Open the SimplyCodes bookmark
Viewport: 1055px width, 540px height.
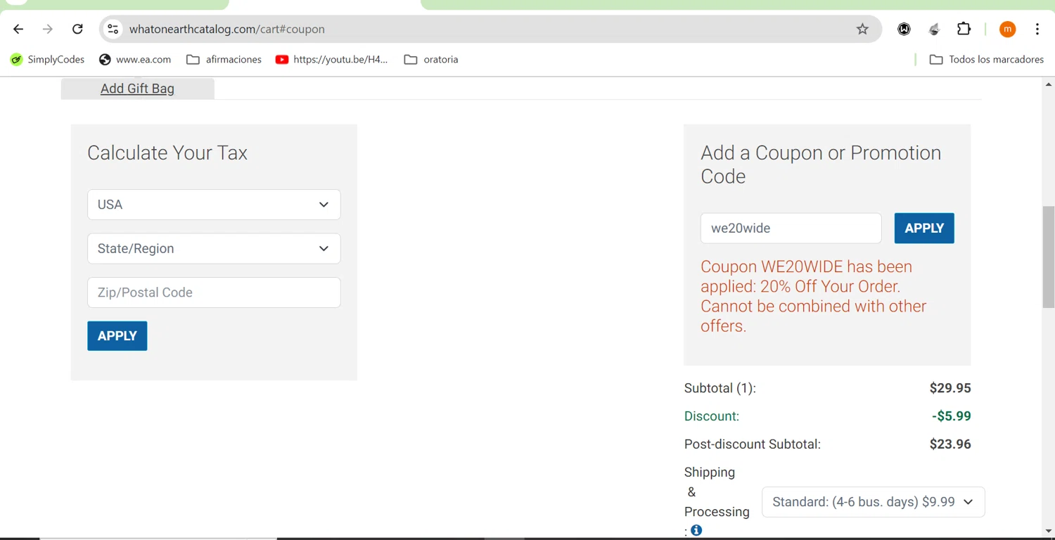tap(48, 60)
